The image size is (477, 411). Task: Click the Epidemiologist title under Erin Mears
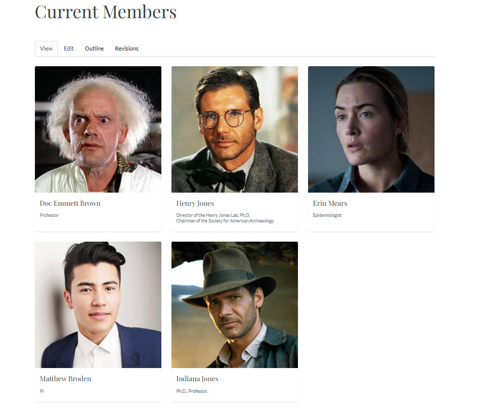point(327,215)
